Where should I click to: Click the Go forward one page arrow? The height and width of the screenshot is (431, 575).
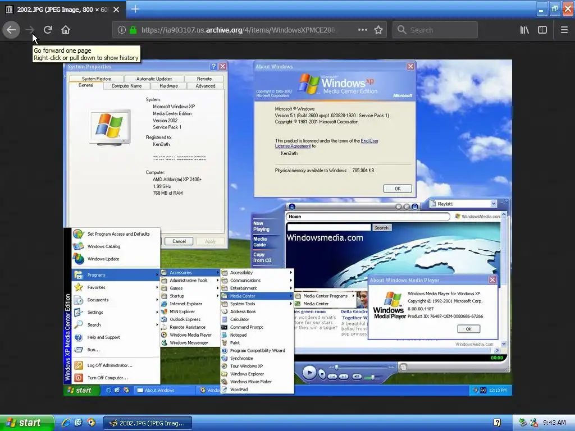[30, 30]
